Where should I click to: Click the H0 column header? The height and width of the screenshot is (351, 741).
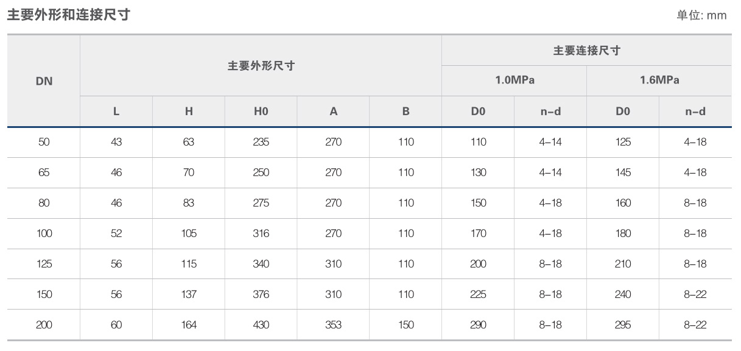click(x=261, y=112)
